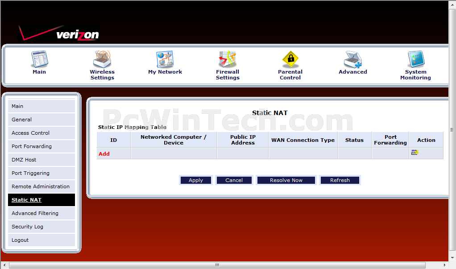Screen dimensions: 456x269
Task: Open Port Triggering in the sidebar
Action: pyautogui.click(x=41, y=173)
